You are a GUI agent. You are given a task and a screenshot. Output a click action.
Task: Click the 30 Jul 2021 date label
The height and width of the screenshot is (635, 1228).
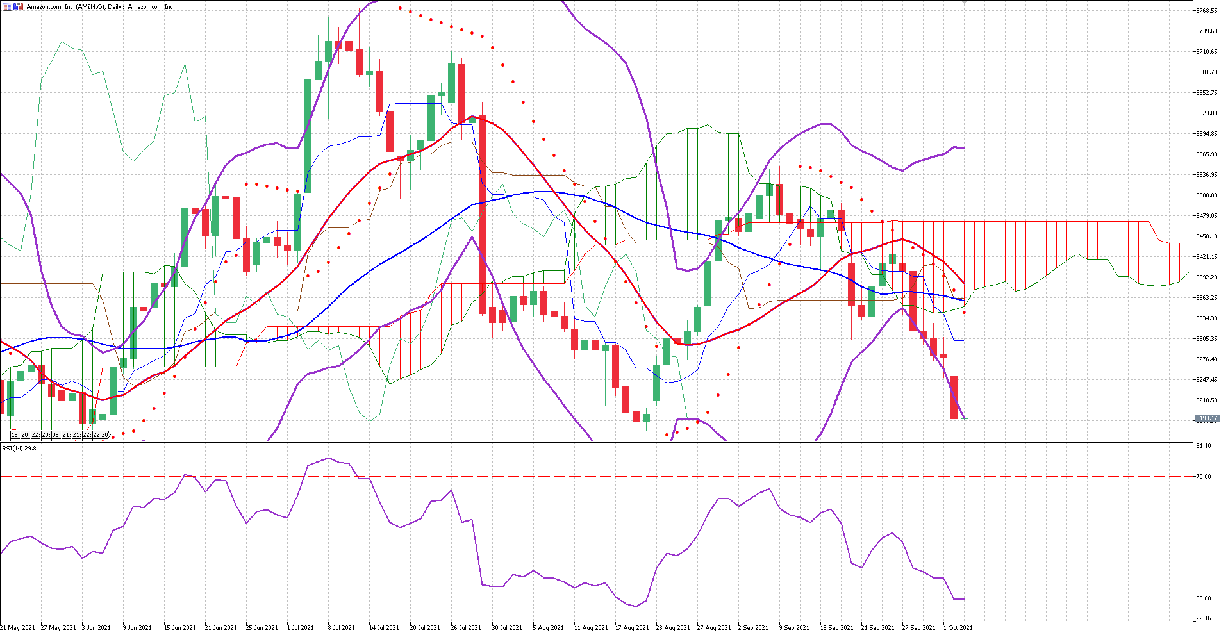(507, 628)
